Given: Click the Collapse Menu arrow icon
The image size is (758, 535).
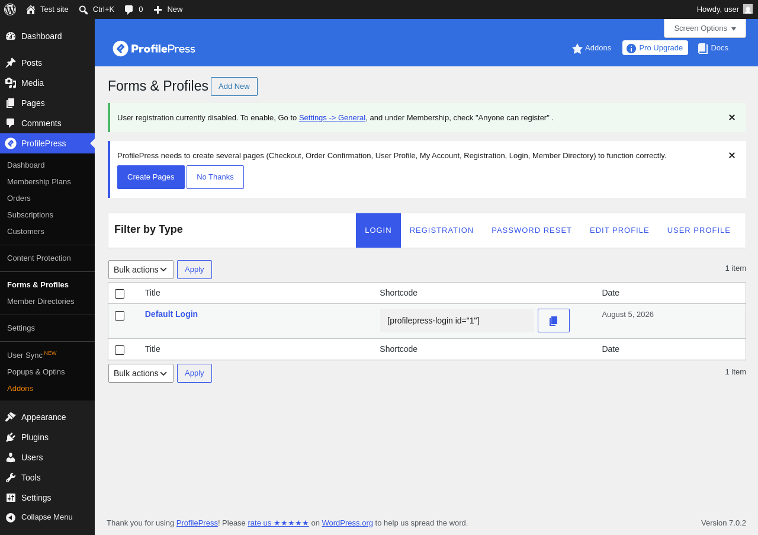Looking at the screenshot, I should (11, 517).
